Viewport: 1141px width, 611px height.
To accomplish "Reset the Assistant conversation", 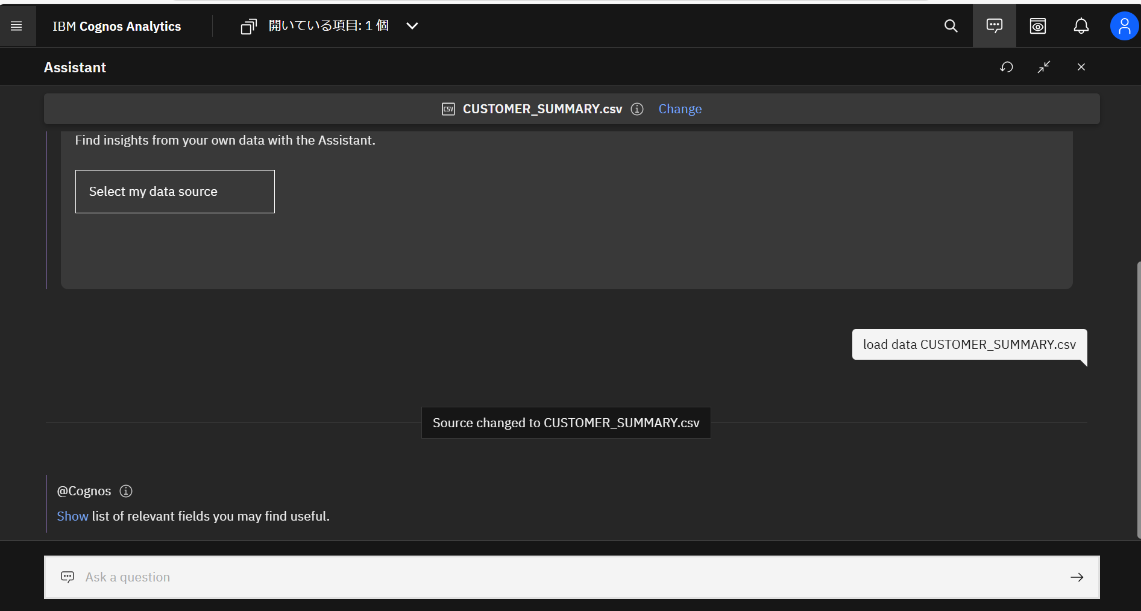I will tap(1007, 67).
